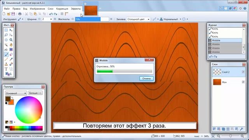This screenshot has height=140, width=249.
Task: Select the Ellipse Select tool
Action: tap(6, 40)
